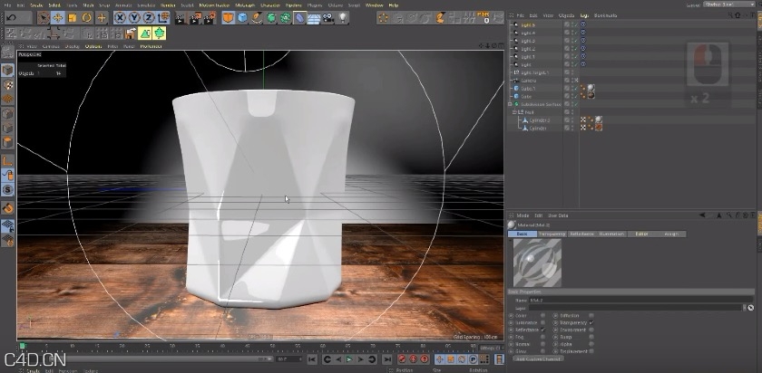Toggle the Z axis lock
Image resolution: width=762 pixels, height=373 pixels.
coord(149,18)
